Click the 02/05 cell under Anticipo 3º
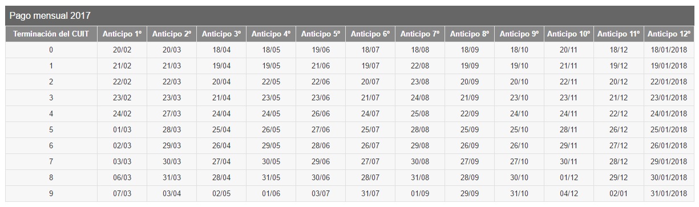Screen dimensions: 699x207 221,193
